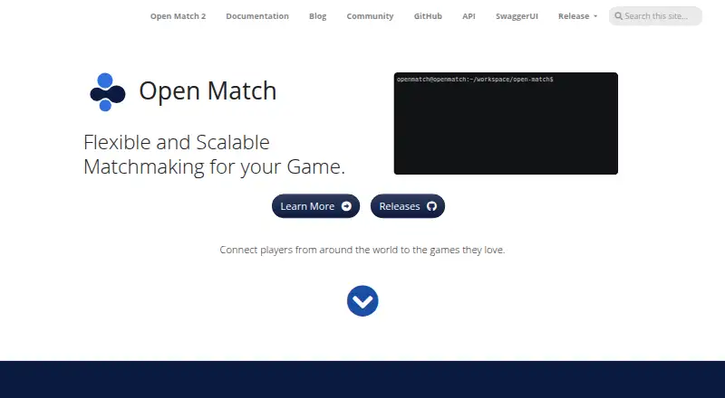
Task: Click the 'Flexible and Scalable Matchmaking' tagline
Action: click(214, 155)
